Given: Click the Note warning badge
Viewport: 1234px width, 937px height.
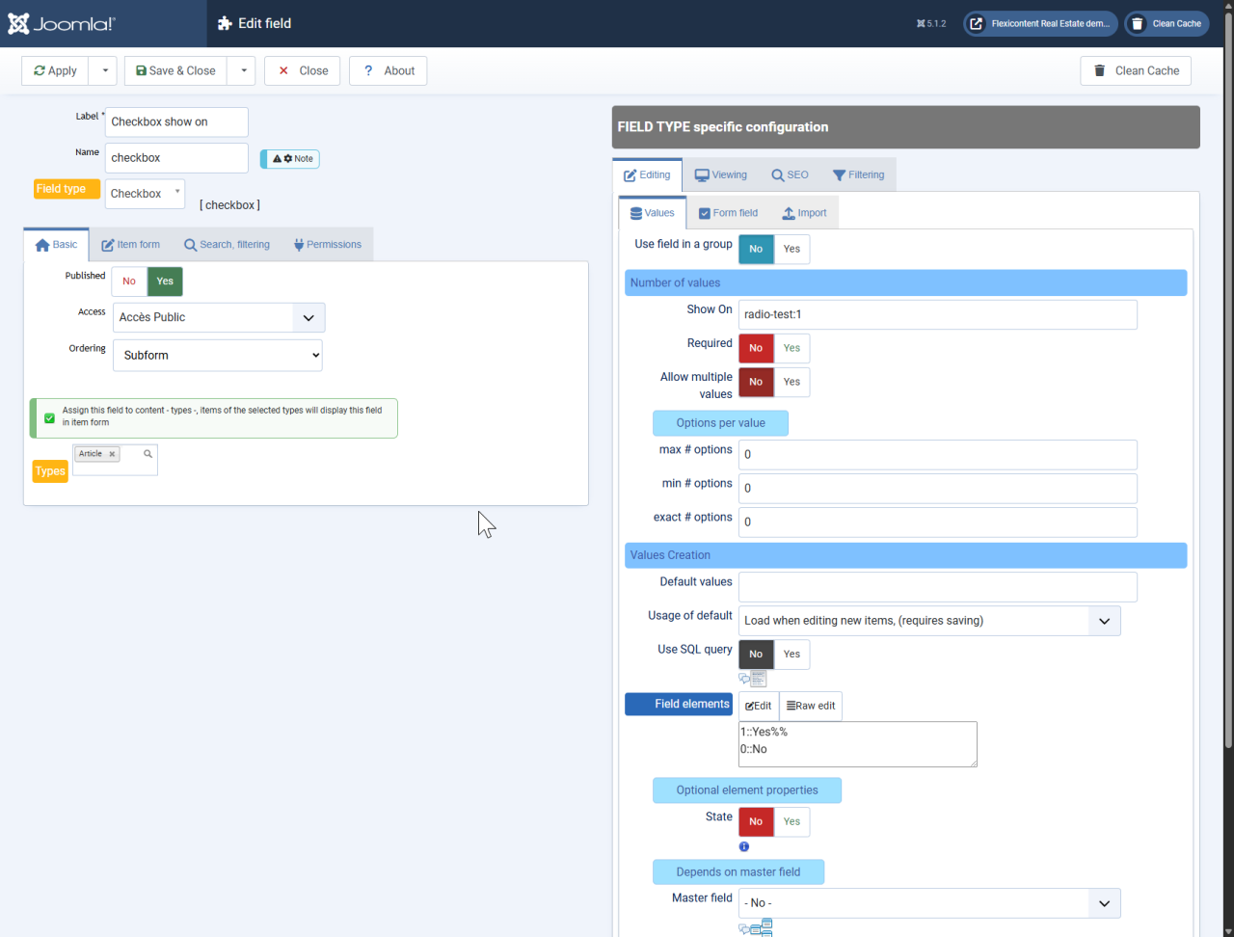Looking at the screenshot, I should (x=290, y=159).
